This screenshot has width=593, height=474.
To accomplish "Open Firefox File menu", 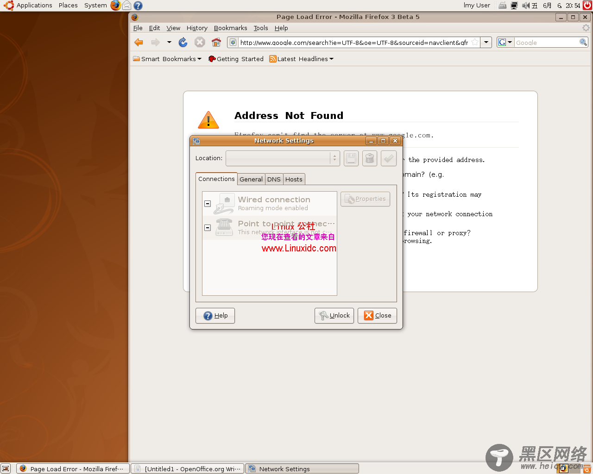I will [138, 28].
